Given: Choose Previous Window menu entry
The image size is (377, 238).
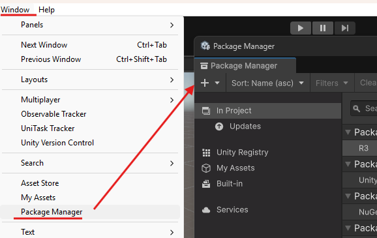Looking at the screenshot, I should point(90,59).
